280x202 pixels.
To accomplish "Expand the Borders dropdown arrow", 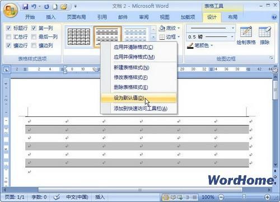I will 179,37.
